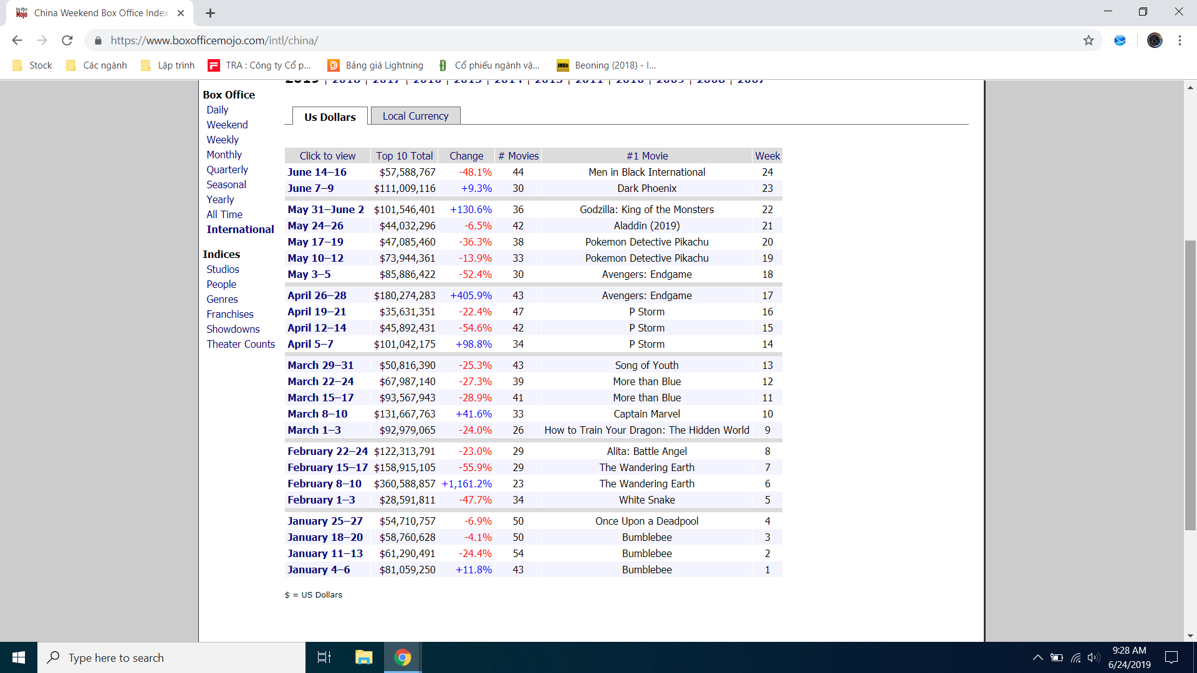Open Task View on taskbar
1197x673 pixels.
324,657
